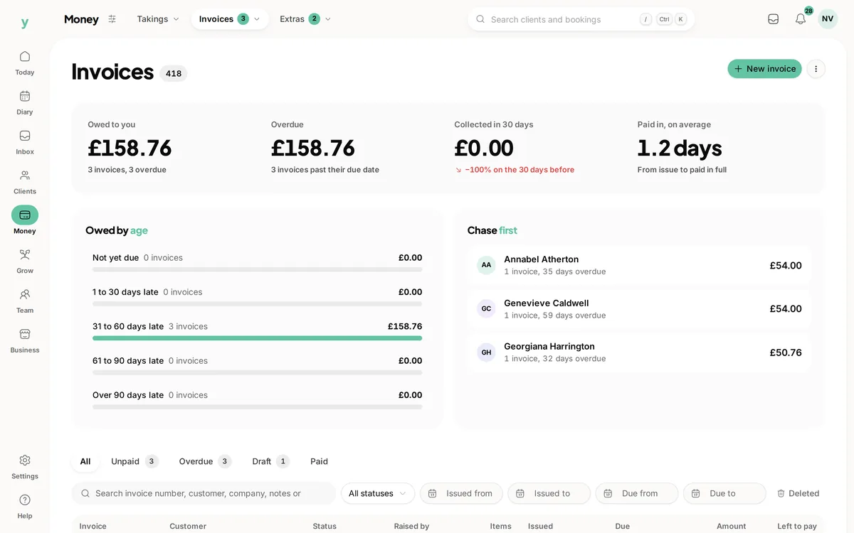Click the Overdue £158.76 figure
Image resolution: width=854 pixels, height=533 pixels.
pos(313,148)
